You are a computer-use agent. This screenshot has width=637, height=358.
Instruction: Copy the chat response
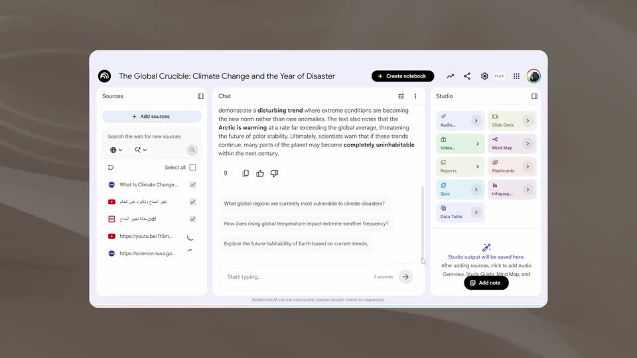(x=246, y=173)
